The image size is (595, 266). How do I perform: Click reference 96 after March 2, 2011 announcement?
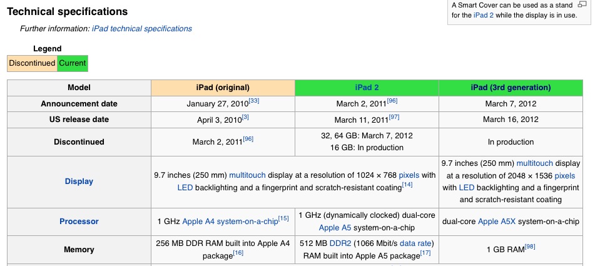click(x=392, y=101)
